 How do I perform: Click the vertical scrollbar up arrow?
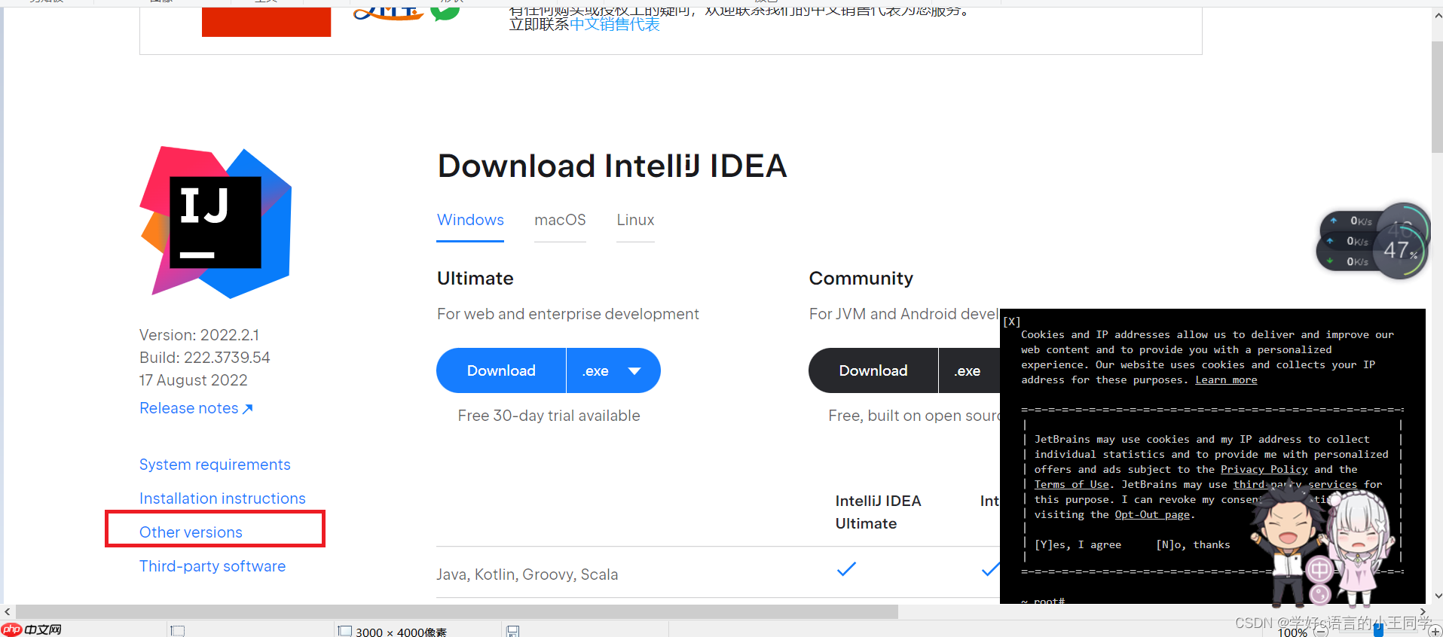tap(1437, 15)
